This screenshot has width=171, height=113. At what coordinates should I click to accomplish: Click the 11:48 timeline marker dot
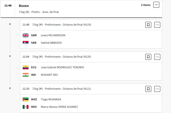10,24
